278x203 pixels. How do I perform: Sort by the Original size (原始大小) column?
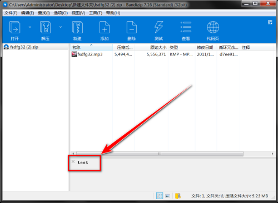point(151,47)
